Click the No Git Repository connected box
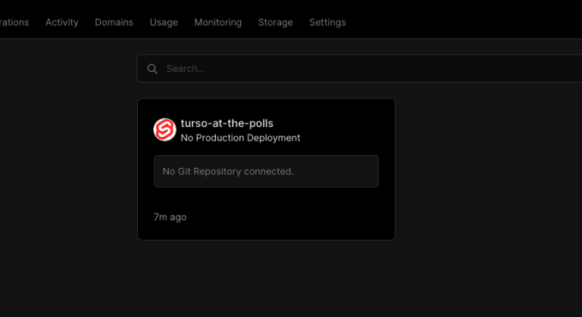This screenshot has width=582, height=317. pos(266,171)
